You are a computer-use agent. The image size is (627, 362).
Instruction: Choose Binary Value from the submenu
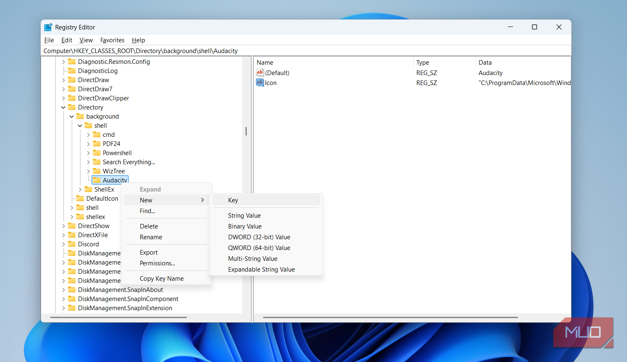point(266,226)
